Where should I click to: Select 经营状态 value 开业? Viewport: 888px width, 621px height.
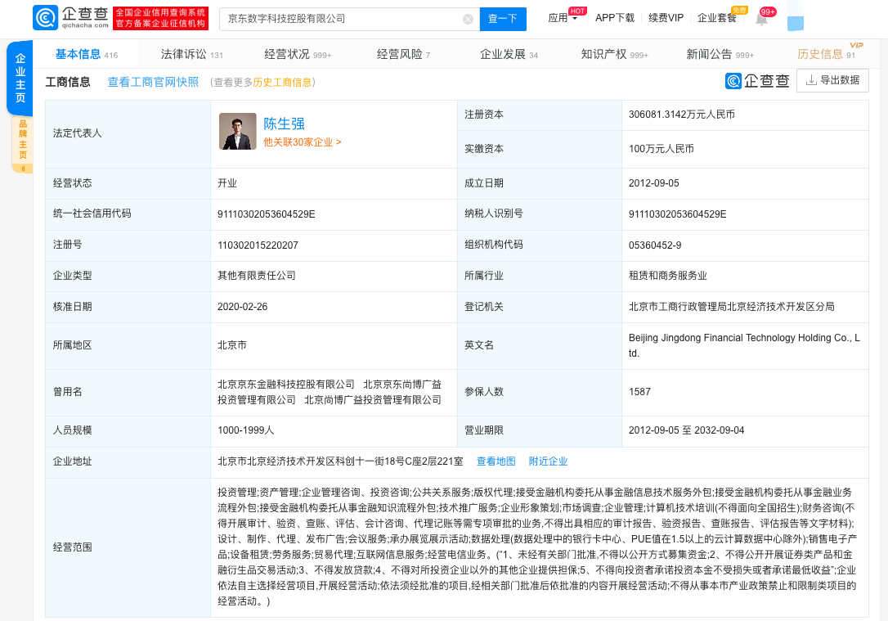[227, 183]
